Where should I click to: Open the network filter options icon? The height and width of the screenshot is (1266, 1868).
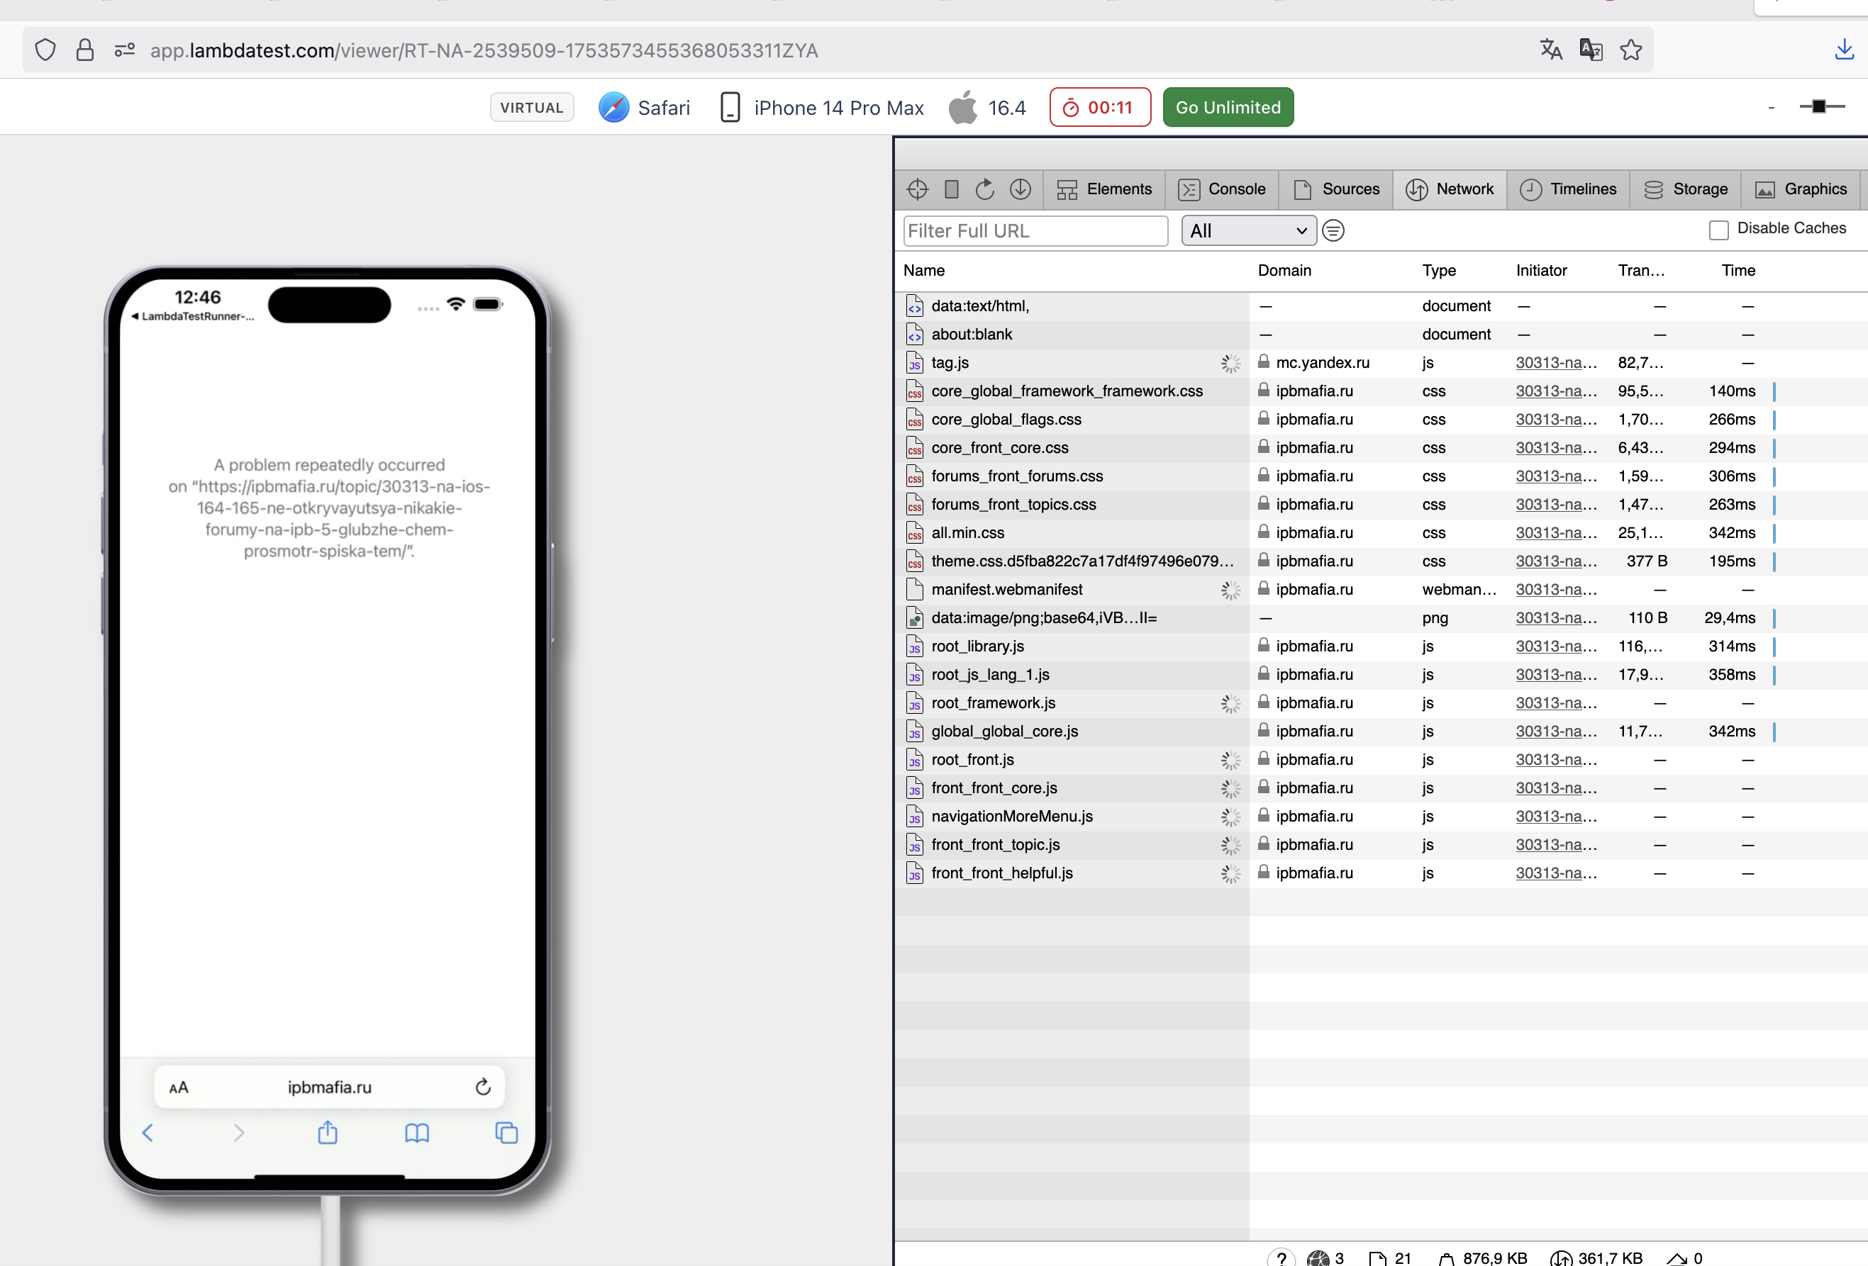click(1333, 231)
